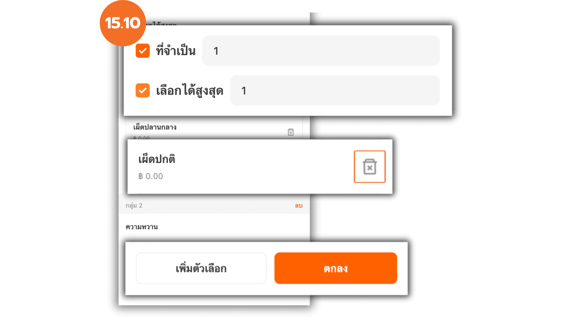Click the partly hidden price under เผ็ดปลานกลาง
This screenshot has width=573, height=322.
click(141, 138)
